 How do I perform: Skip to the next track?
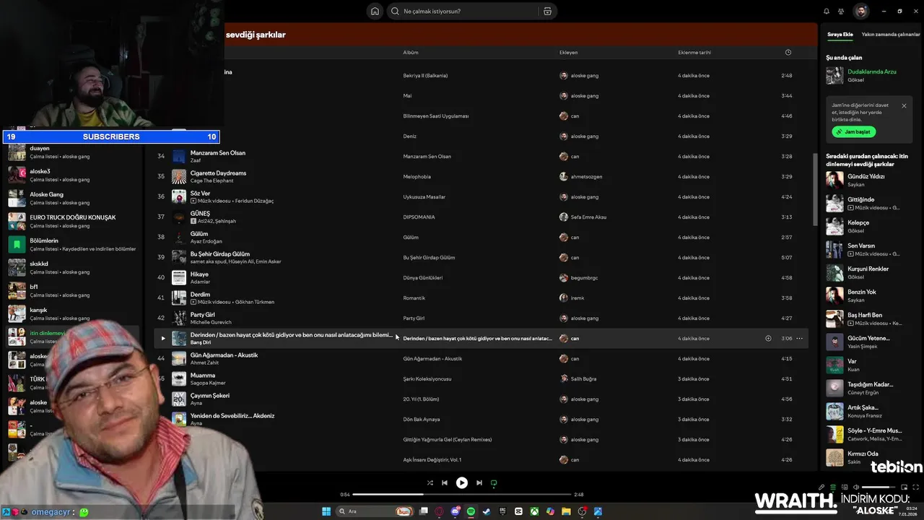coord(479,482)
